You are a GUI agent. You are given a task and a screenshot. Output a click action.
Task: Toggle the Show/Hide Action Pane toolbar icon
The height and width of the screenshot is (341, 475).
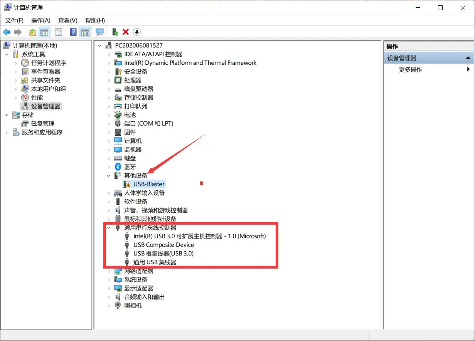85,32
